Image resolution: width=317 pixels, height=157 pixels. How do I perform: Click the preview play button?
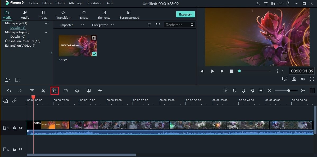tap(222, 71)
